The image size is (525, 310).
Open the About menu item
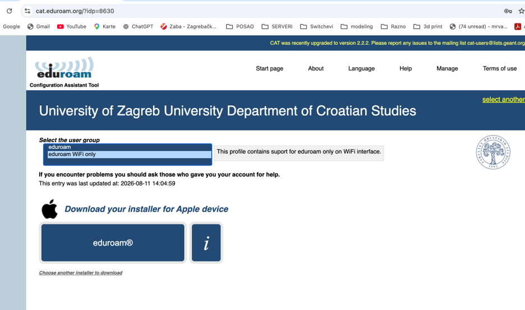pos(316,68)
